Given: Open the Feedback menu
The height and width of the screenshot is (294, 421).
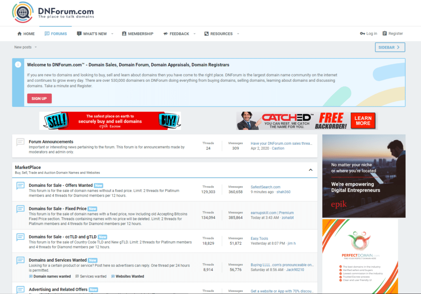Looking at the screenshot, I should pyautogui.click(x=179, y=34).
